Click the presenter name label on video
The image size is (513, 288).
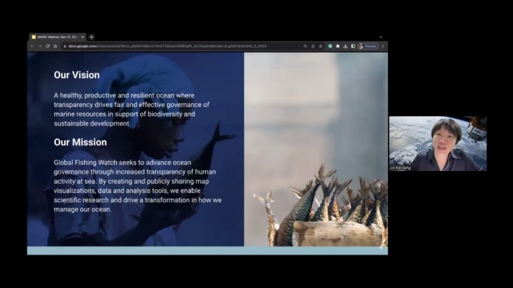pos(400,168)
